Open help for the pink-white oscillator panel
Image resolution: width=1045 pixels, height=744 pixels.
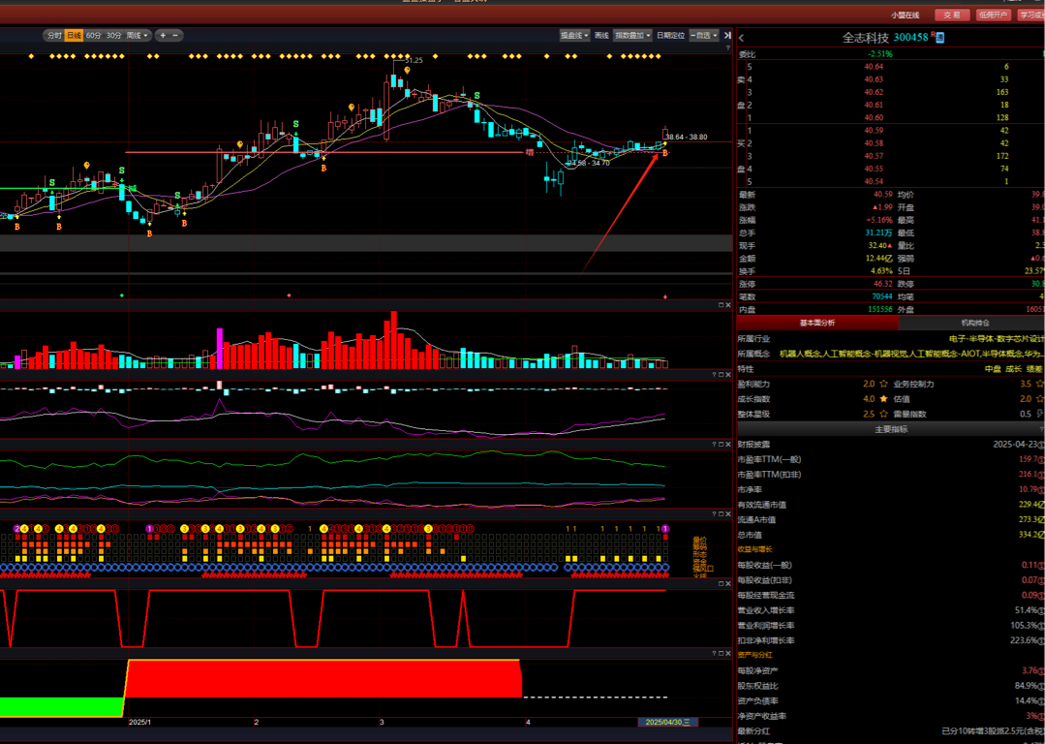(713, 375)
